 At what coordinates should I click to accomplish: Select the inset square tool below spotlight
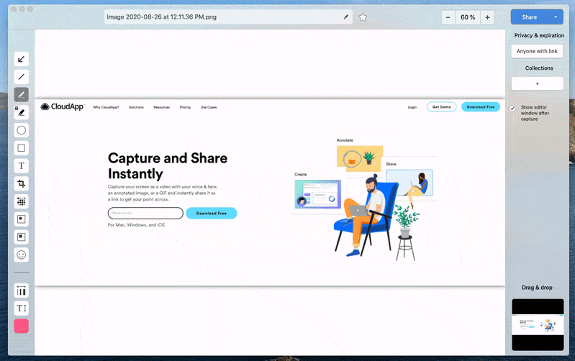pos(22,237)
